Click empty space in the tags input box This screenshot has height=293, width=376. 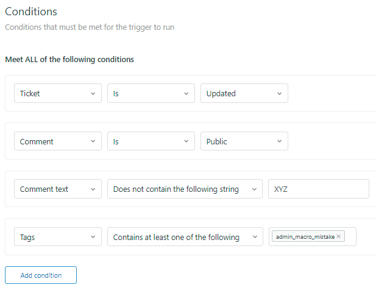tap(350, 237)
